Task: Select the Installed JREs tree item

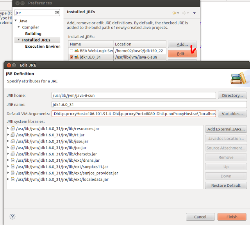Action: (x=36, y=40)
